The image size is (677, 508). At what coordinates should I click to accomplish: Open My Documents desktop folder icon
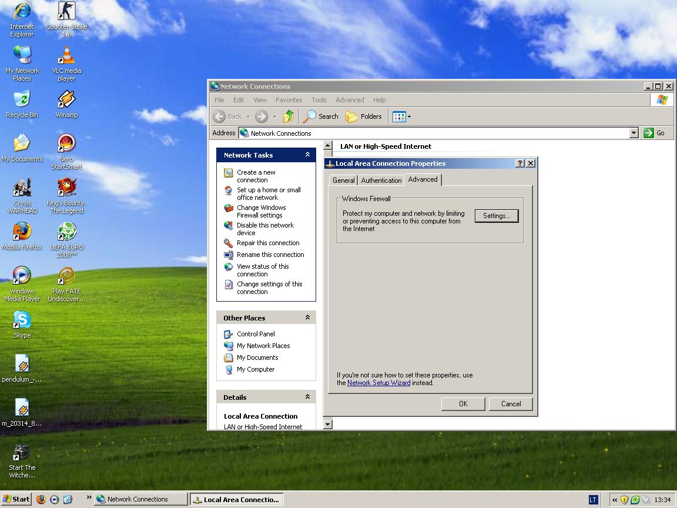[22, 148]
